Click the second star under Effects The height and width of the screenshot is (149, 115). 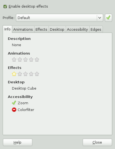click(x=20, y=74)
